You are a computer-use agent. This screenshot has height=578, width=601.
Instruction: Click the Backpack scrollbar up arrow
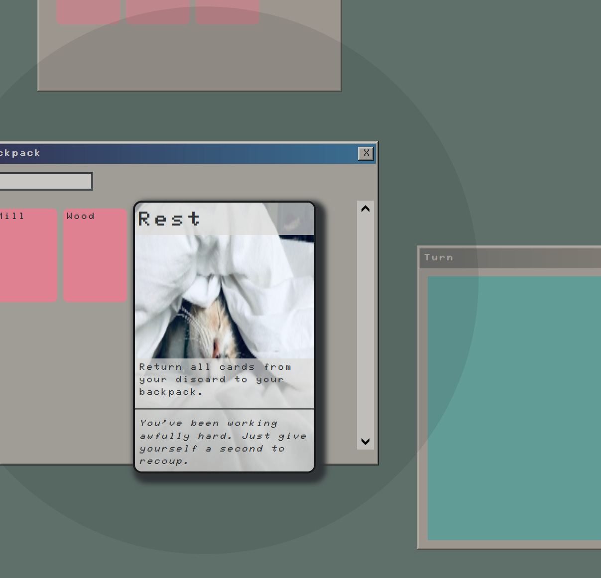[365, 209]
